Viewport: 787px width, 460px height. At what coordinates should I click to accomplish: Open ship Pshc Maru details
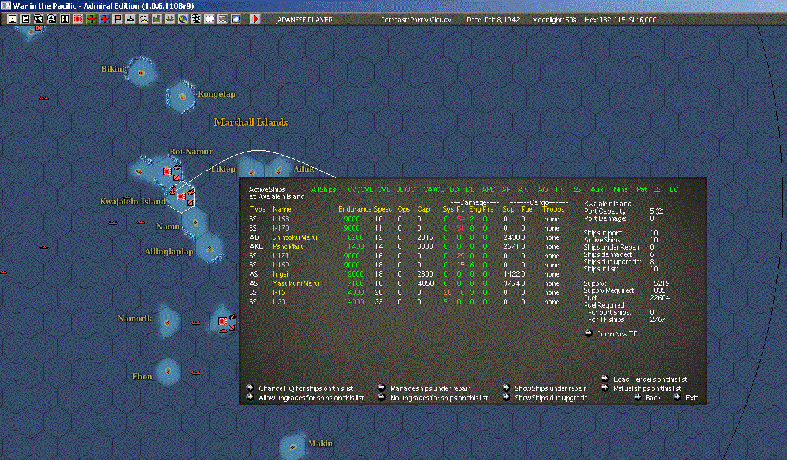(x=288, y=246)
